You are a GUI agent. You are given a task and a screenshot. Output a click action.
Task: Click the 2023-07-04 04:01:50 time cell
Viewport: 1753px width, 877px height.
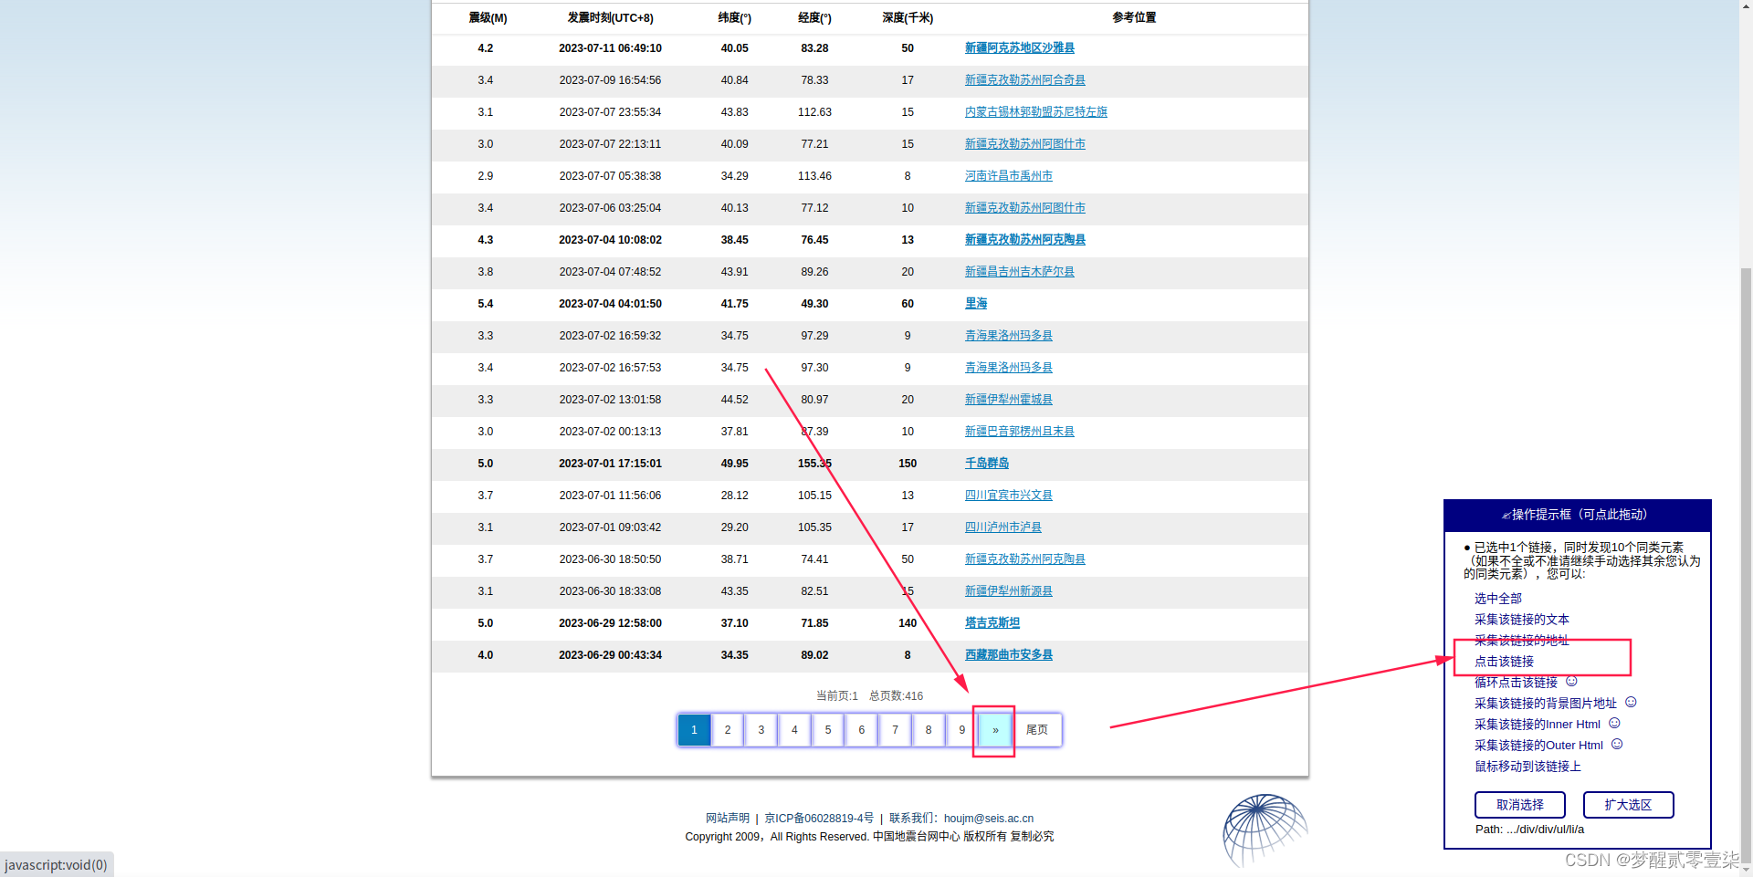pyautogui.click(x=610, y=304)
